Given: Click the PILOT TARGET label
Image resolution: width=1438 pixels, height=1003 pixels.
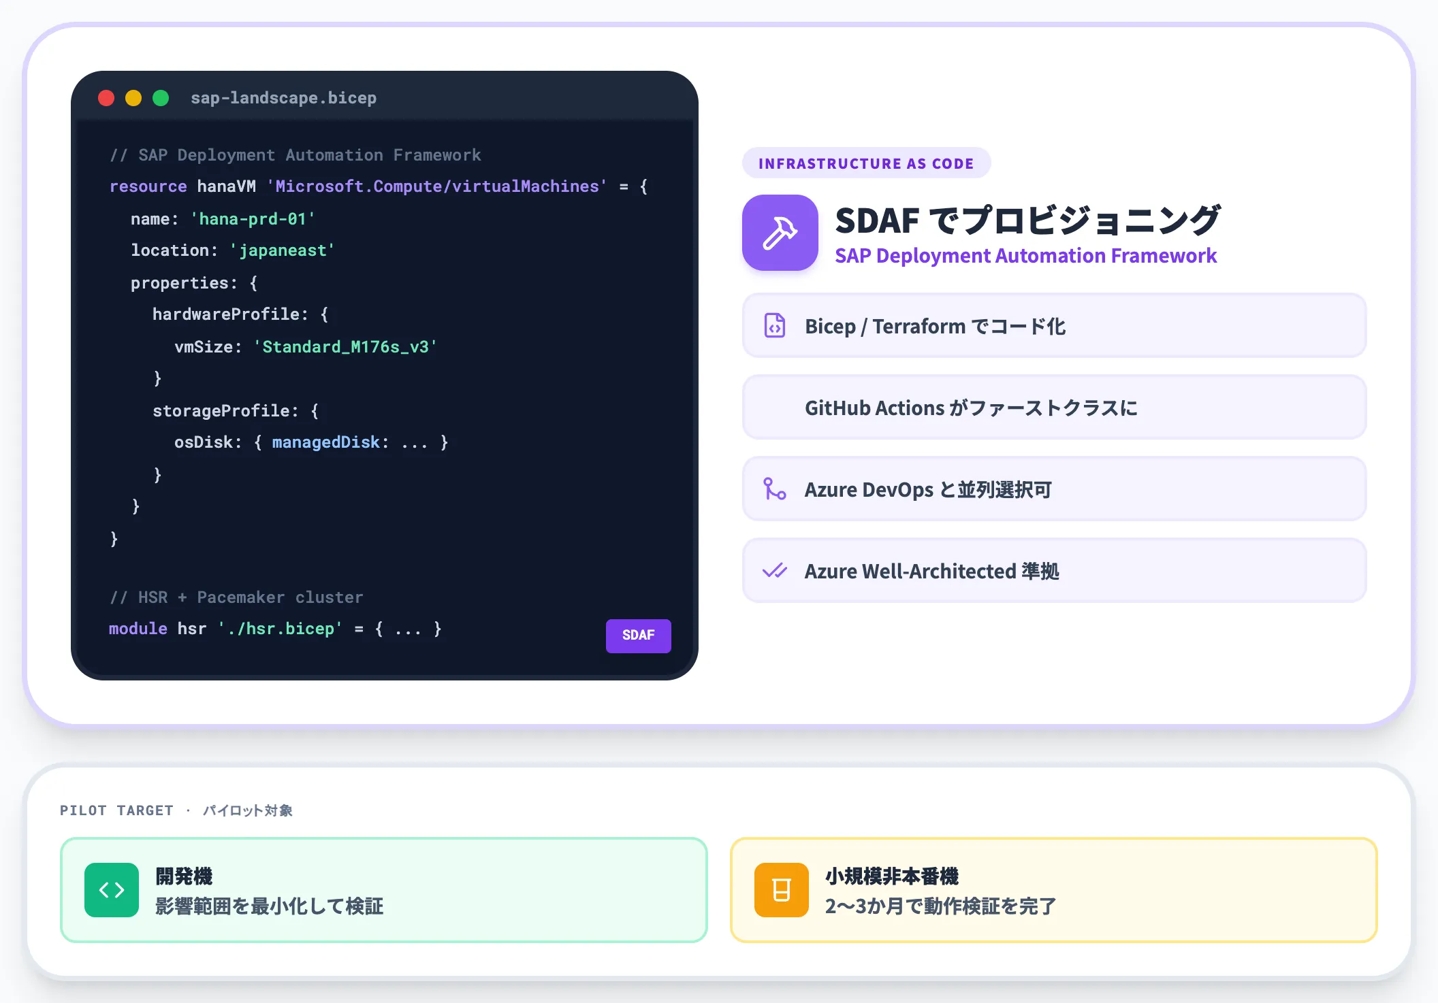Looking at the screenshot, I should pos(116,810).
